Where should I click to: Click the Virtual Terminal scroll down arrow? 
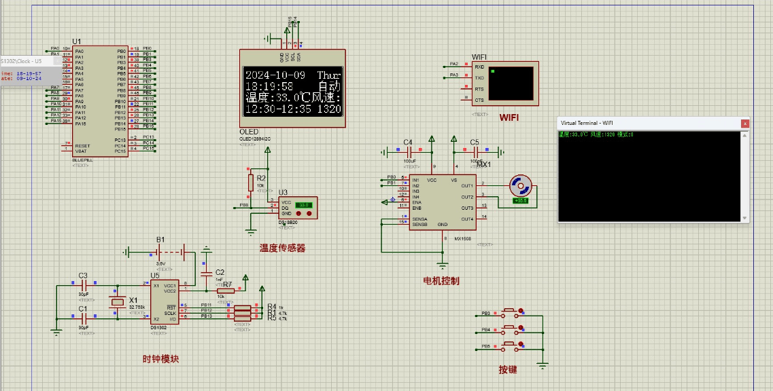tap(745, 218)
